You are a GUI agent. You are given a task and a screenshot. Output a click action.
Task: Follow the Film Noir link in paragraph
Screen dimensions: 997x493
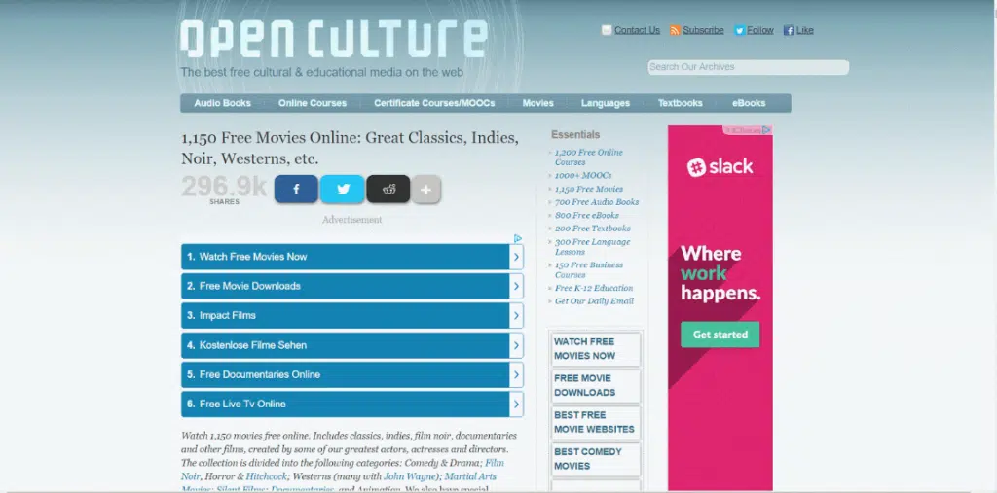[x=494, y=463]
